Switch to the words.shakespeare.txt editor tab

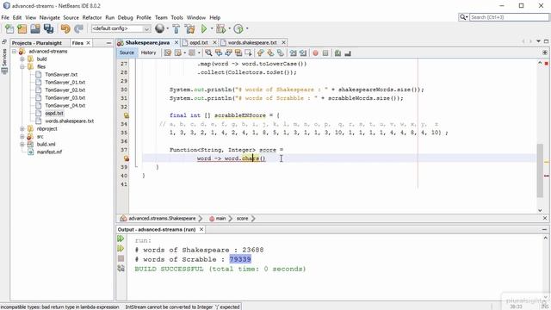point(252,42)
